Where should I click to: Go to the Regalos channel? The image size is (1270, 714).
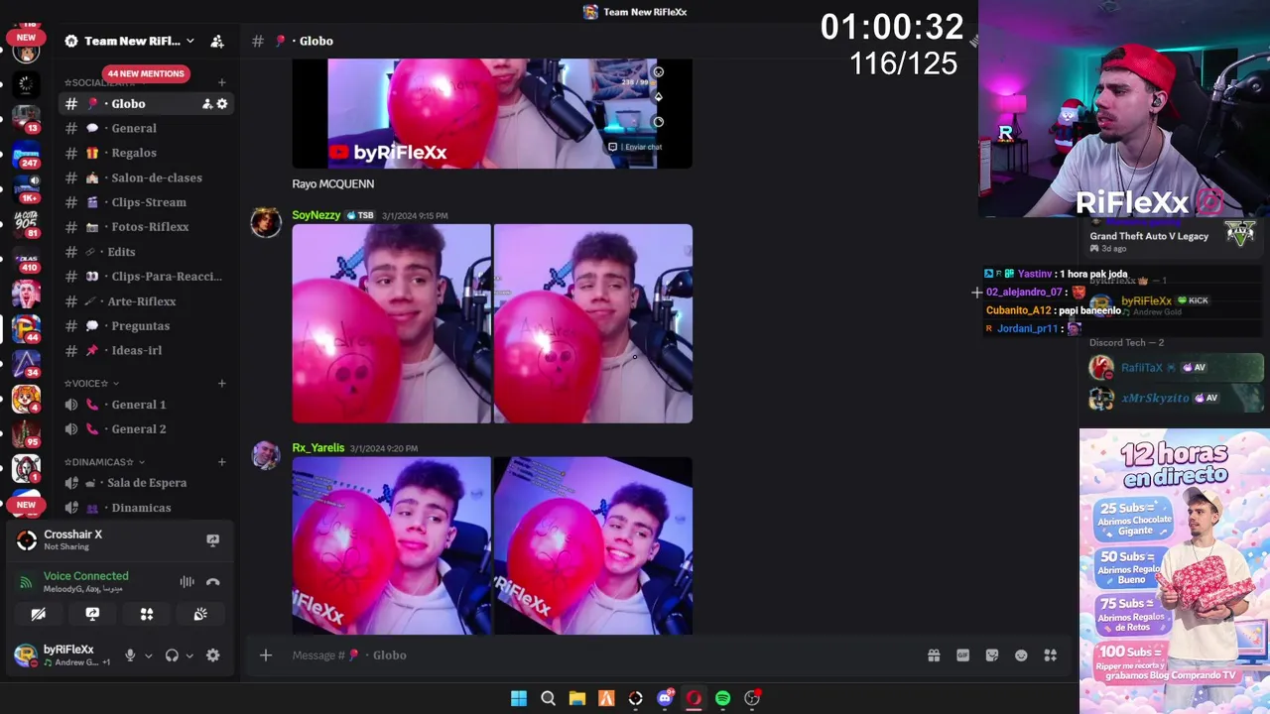147,153
